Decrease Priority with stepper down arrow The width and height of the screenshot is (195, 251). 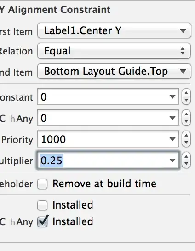coord(186,143)
